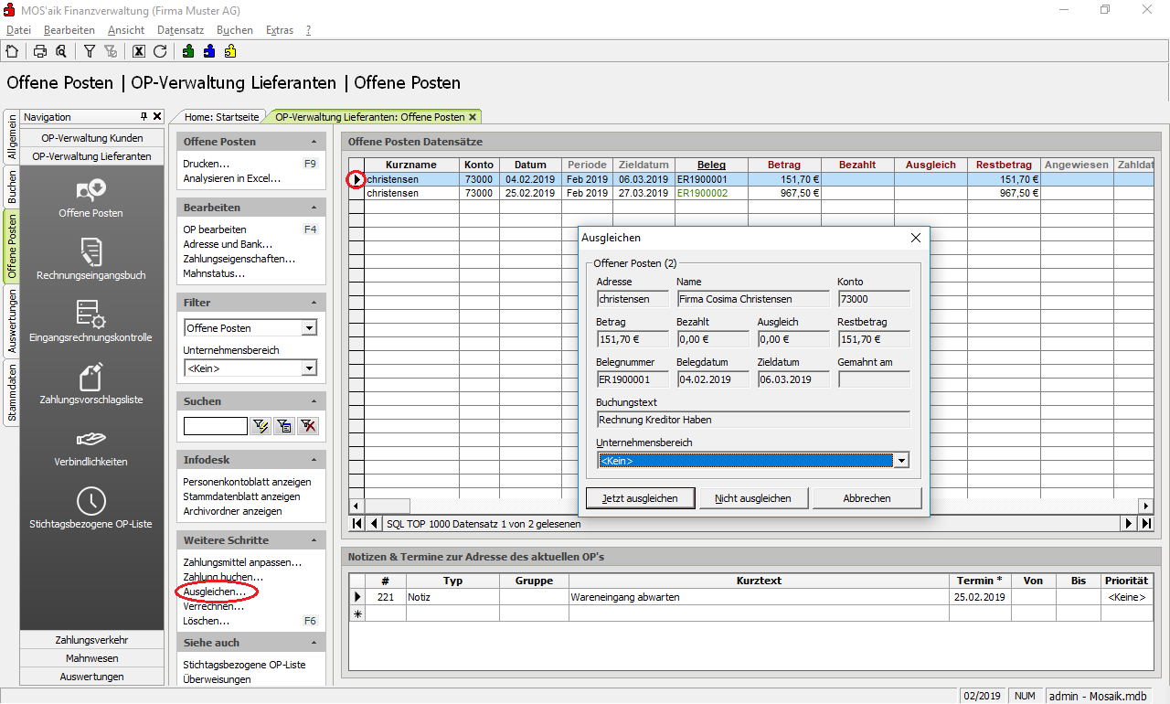Click the Home icon in the toolbar
This screenshot has height=704, width=1170.
[x=12, y=51]
